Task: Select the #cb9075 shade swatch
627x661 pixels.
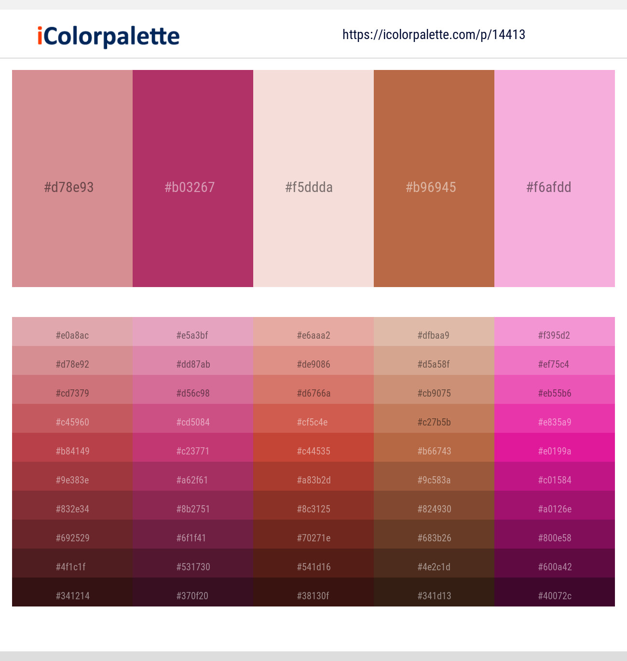Action: 434,393
